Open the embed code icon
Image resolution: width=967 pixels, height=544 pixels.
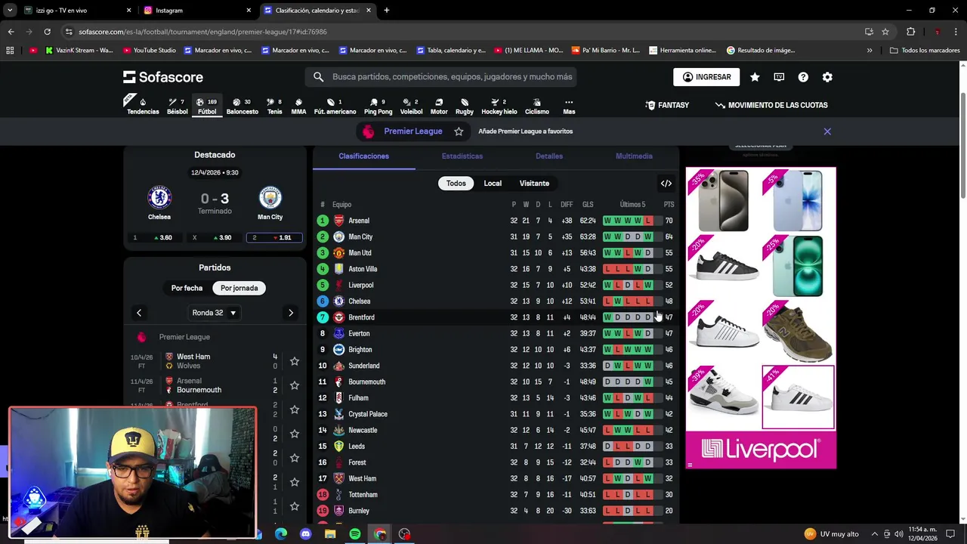666,183
